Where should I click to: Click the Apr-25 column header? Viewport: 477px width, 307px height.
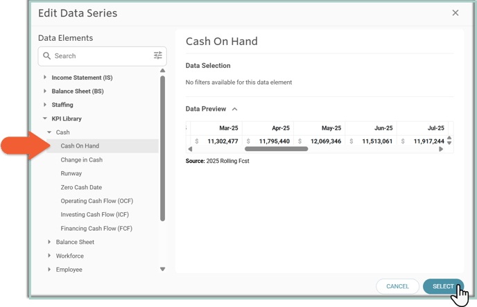pos(268,128)
